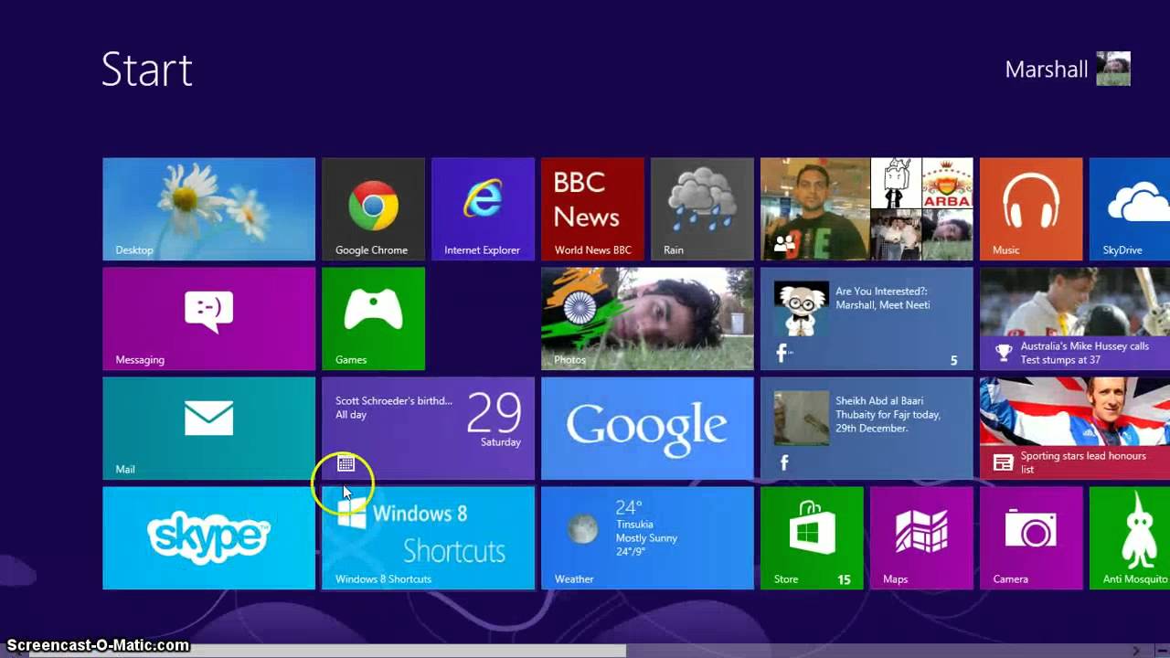The image size is (1170, 658).
Task: Open the BBC News World News tile
Action: (592, 208)
